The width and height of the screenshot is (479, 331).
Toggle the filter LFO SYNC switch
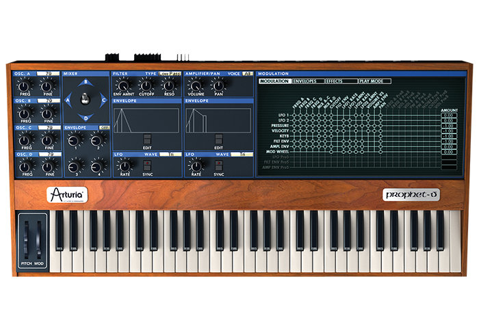[x=147, y=165]
